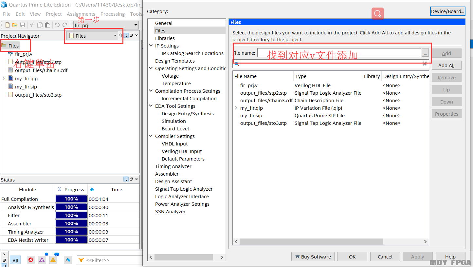Click the File name input field
This screenshot has width=473, height=267.
(339, 53)
